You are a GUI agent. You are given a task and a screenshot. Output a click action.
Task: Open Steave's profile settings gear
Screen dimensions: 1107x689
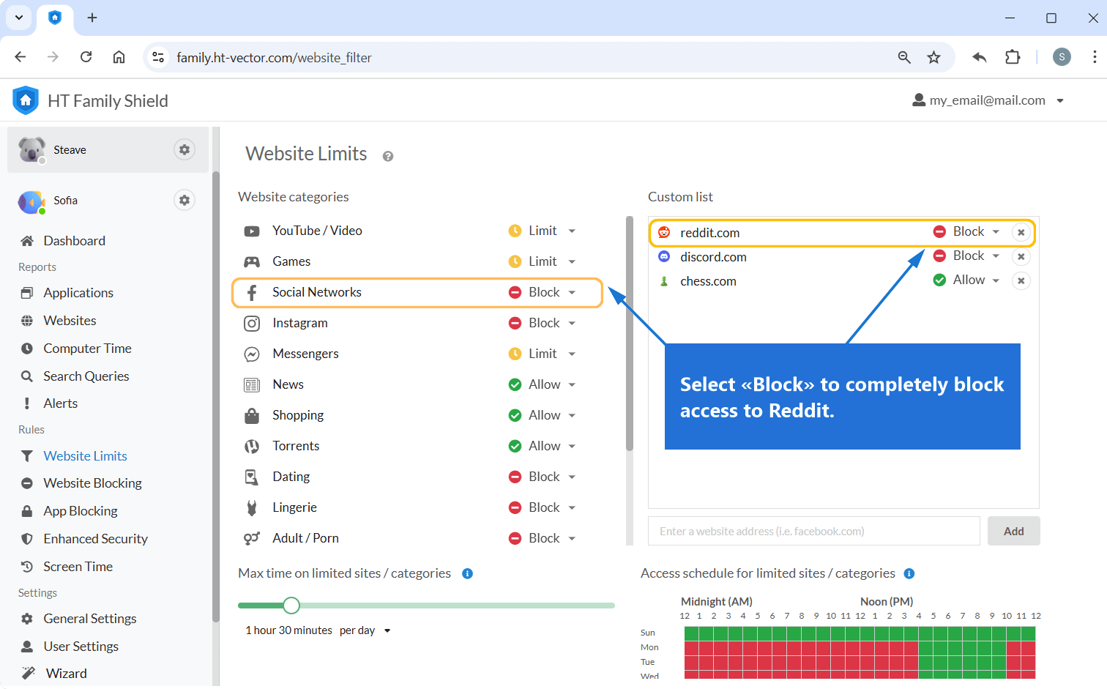pos(184,149)
